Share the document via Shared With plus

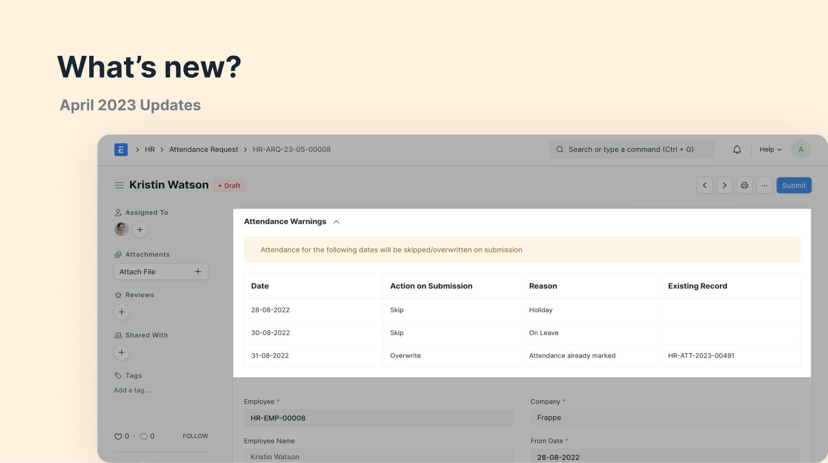[x=121, y=352]
